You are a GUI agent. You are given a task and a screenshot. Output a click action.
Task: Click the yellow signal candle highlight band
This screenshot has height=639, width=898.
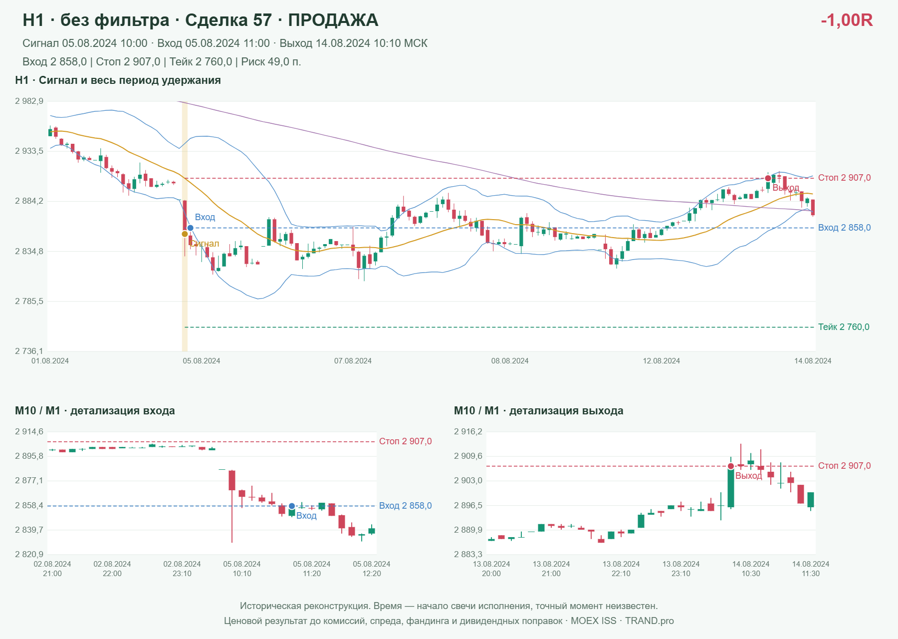click(185, 226)
